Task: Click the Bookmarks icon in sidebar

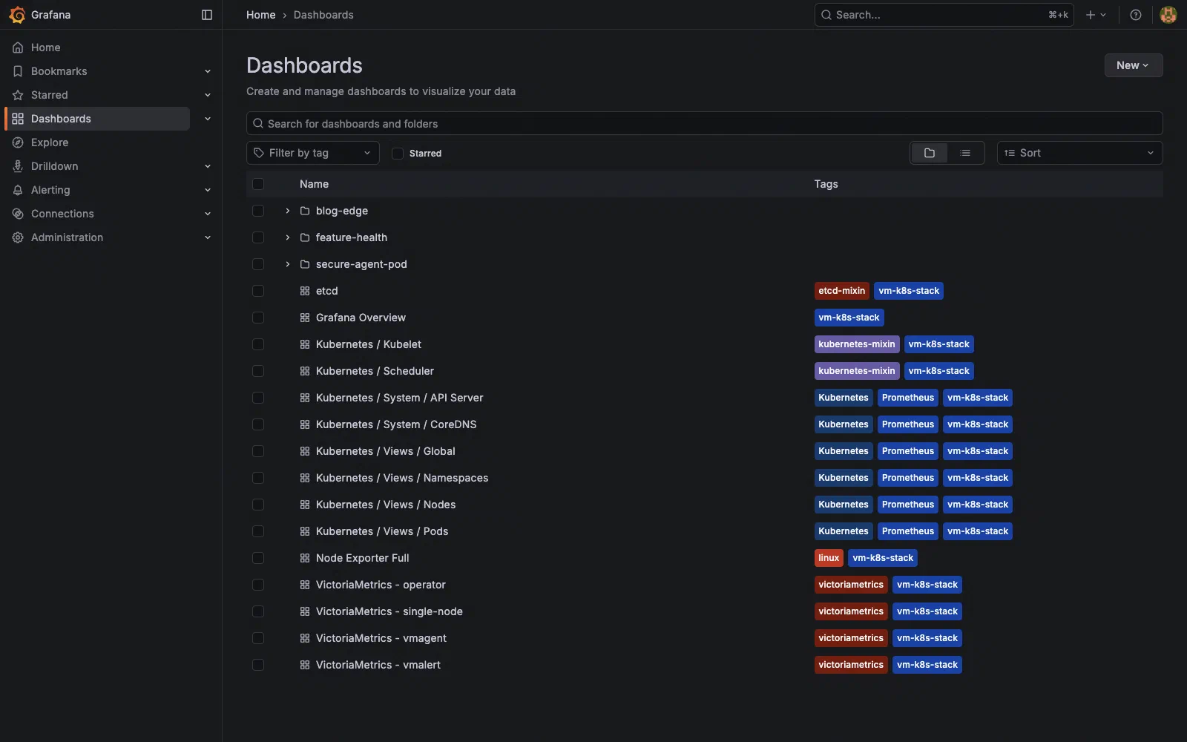Action: click(18, 71)
